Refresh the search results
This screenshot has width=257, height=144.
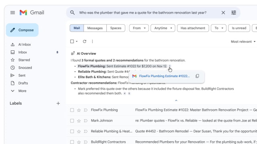tap(84, 42)
